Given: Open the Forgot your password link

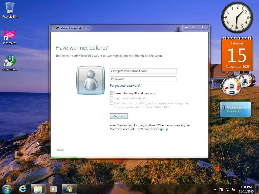Looking at the screenshot, I should 125,86.
